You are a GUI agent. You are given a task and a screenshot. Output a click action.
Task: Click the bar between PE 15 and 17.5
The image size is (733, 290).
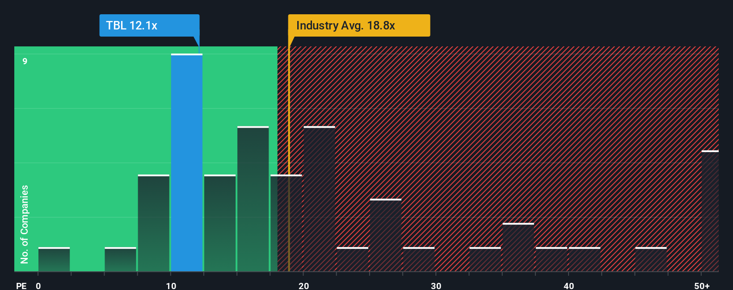click(253, 199)
